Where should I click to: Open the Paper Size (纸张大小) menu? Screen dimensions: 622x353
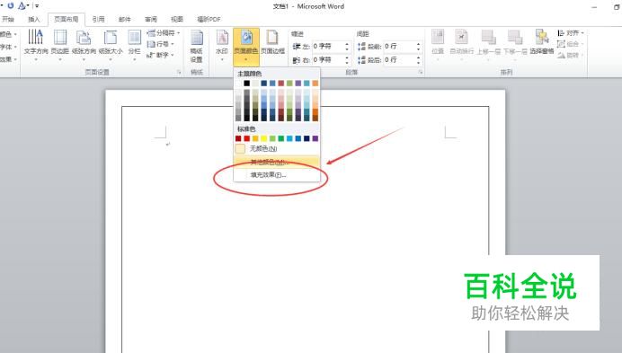click(111, 44)
